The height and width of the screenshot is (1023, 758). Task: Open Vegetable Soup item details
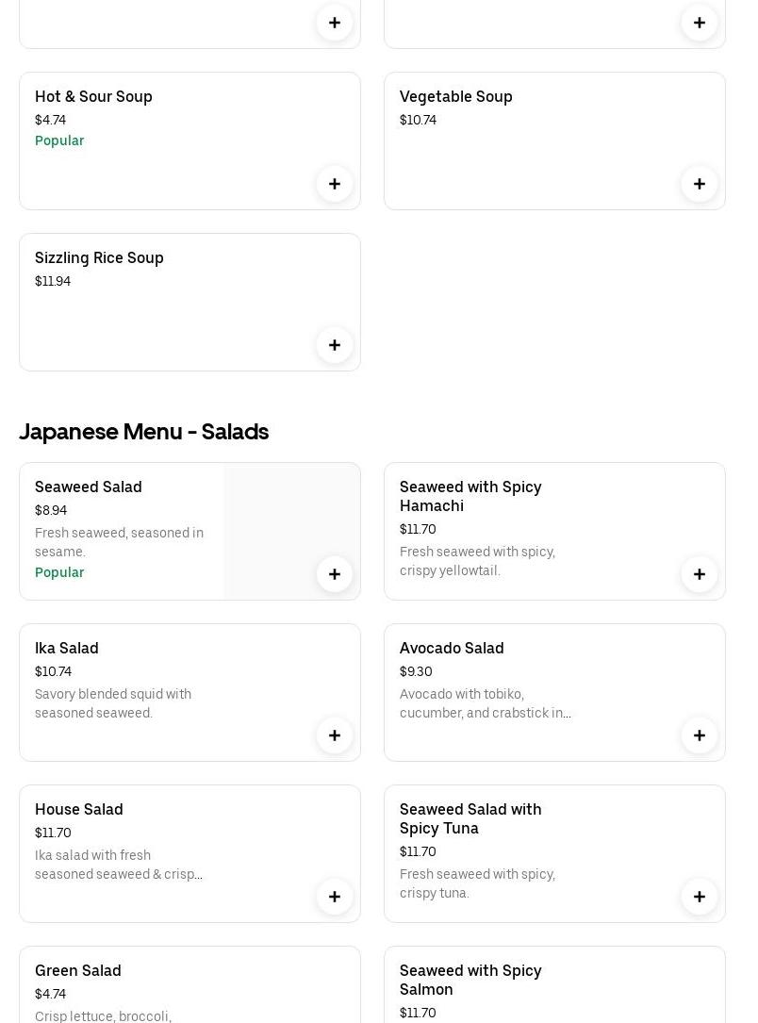tap(455, 96)
